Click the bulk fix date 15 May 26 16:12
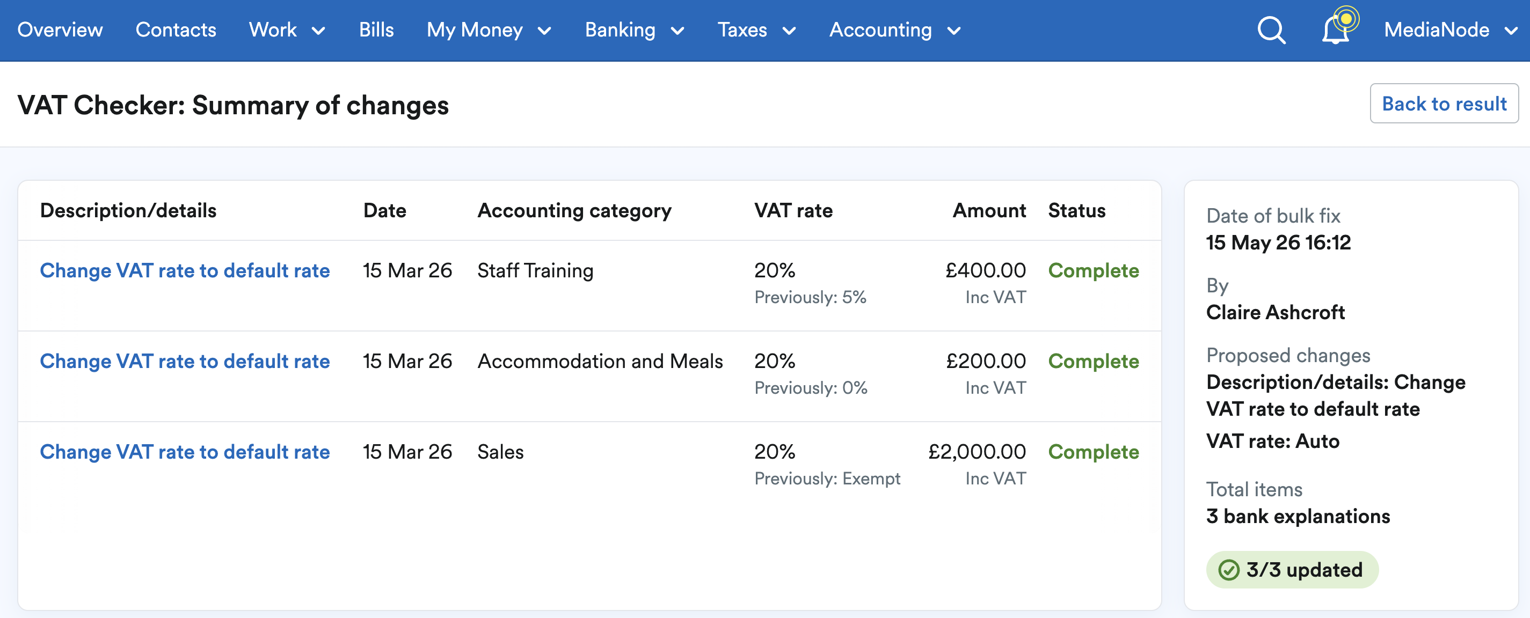 pos(1278,243)
